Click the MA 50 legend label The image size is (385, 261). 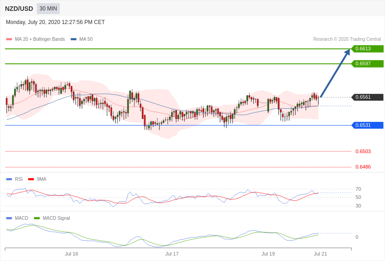click(86, 39)
